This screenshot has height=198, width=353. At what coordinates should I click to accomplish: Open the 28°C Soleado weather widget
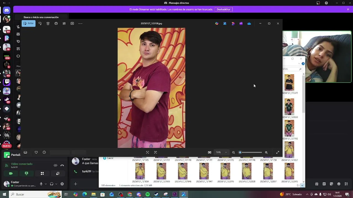point(291,194)
